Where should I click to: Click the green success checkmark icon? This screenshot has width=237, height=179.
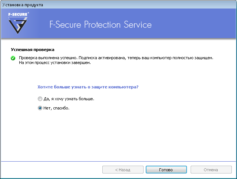click(13, 58)
